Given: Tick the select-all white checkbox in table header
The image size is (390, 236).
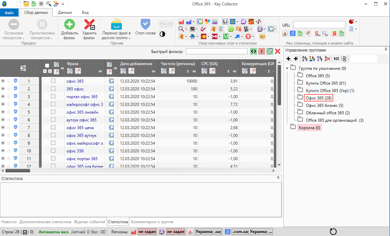Looking at the screenshot, I should pyautogui.click(x=47, y=66).
